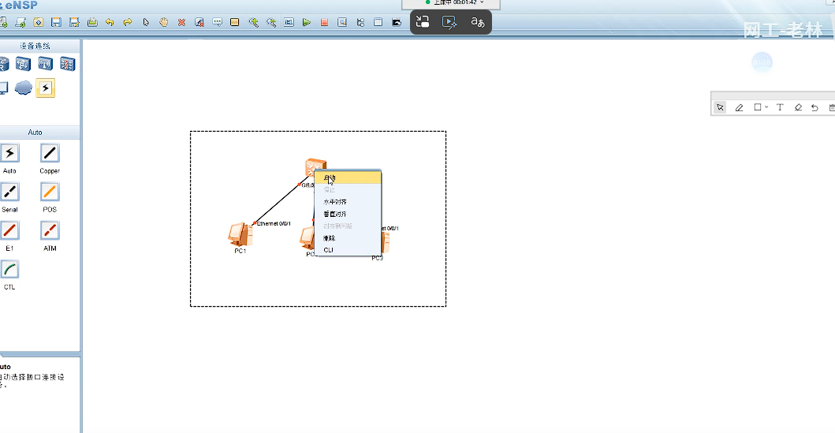Click the yellow rectangle shape palette icon

click(x=234, y=22)
